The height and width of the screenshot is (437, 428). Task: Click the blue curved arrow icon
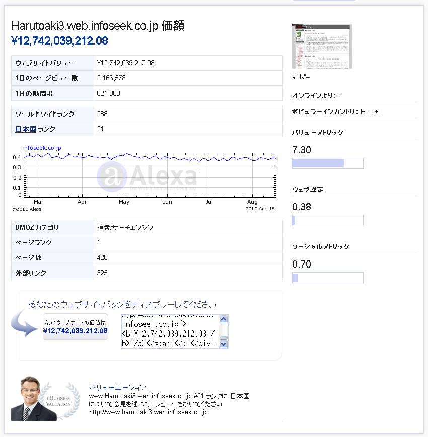[24, 323]
